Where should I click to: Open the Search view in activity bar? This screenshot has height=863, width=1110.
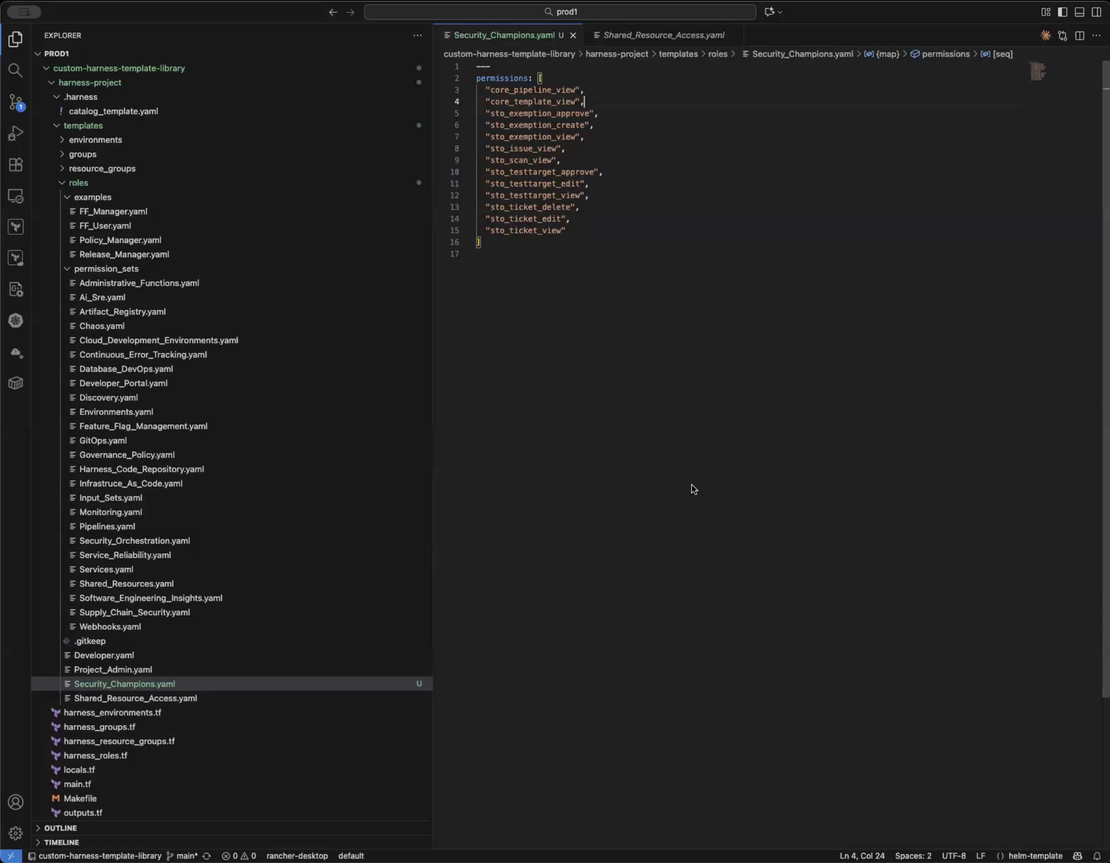click(15, 70)
